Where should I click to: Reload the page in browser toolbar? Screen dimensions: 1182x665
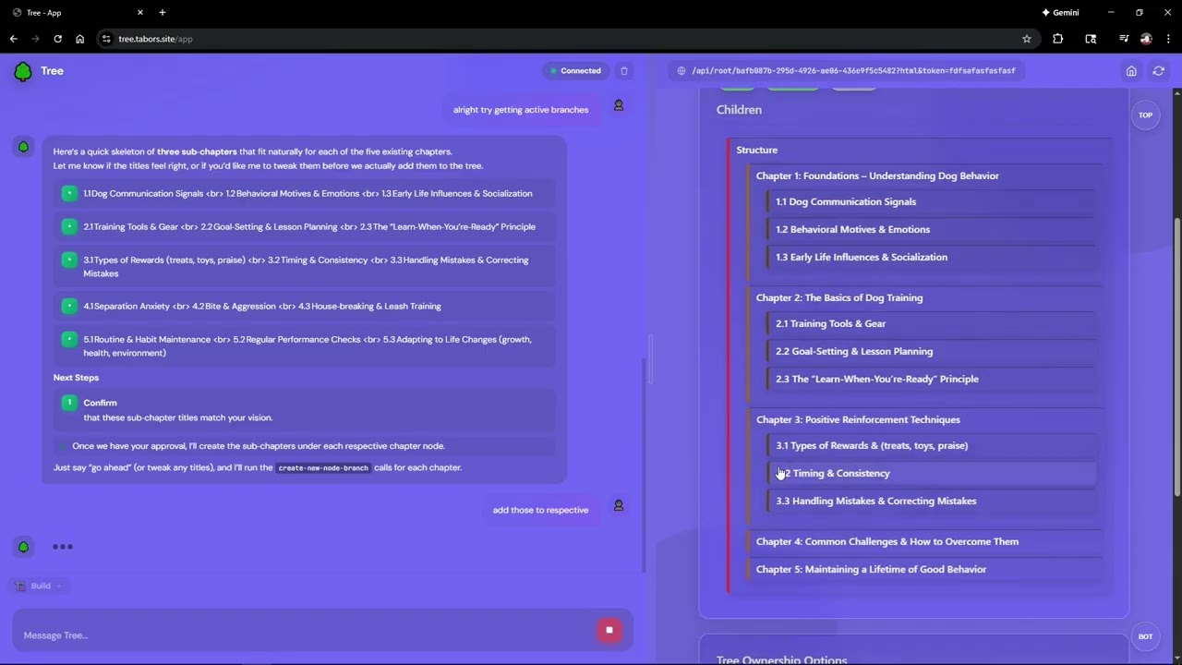point(57,39)
